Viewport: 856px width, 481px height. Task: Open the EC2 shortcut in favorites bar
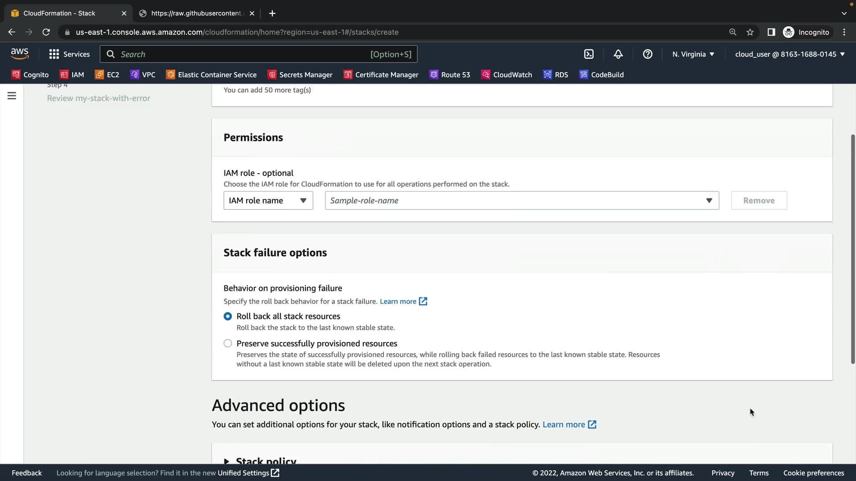(107, 74)
